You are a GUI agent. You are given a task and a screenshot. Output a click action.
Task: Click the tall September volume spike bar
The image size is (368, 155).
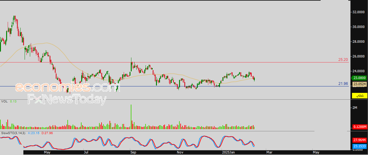pos(131,117)
